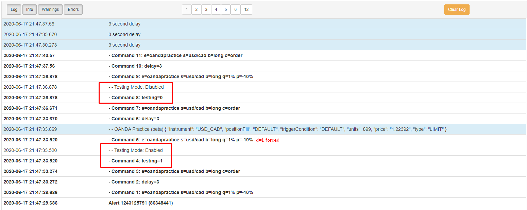Go to log page 6
Viewport: 527px width, 210px height.
click(236, 10)
